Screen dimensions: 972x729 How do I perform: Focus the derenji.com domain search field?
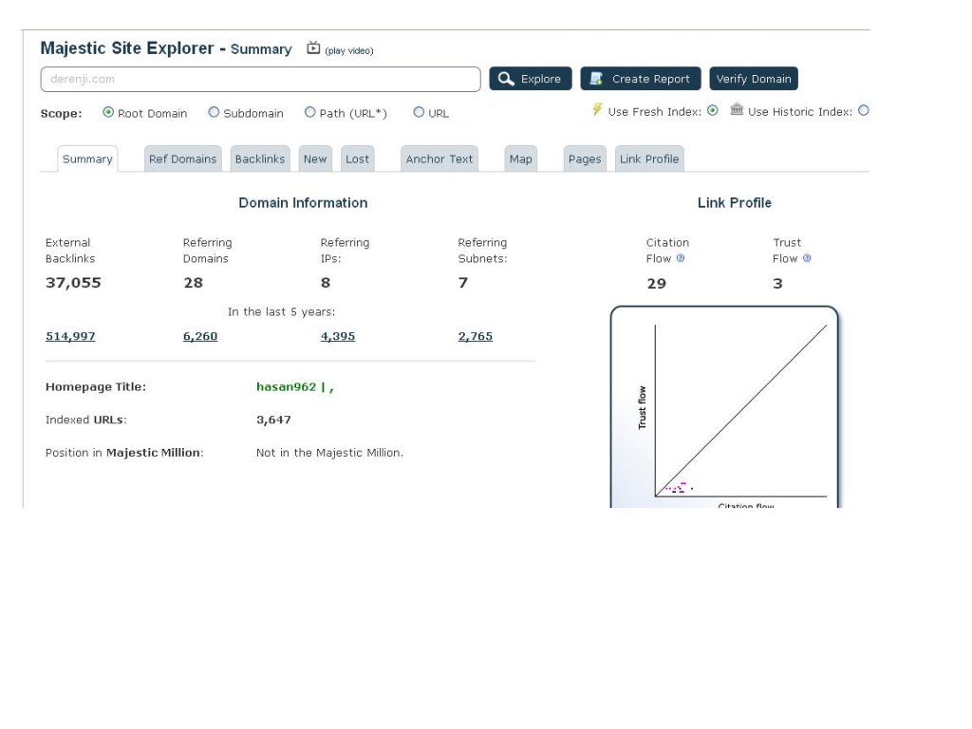pos(260,80)
